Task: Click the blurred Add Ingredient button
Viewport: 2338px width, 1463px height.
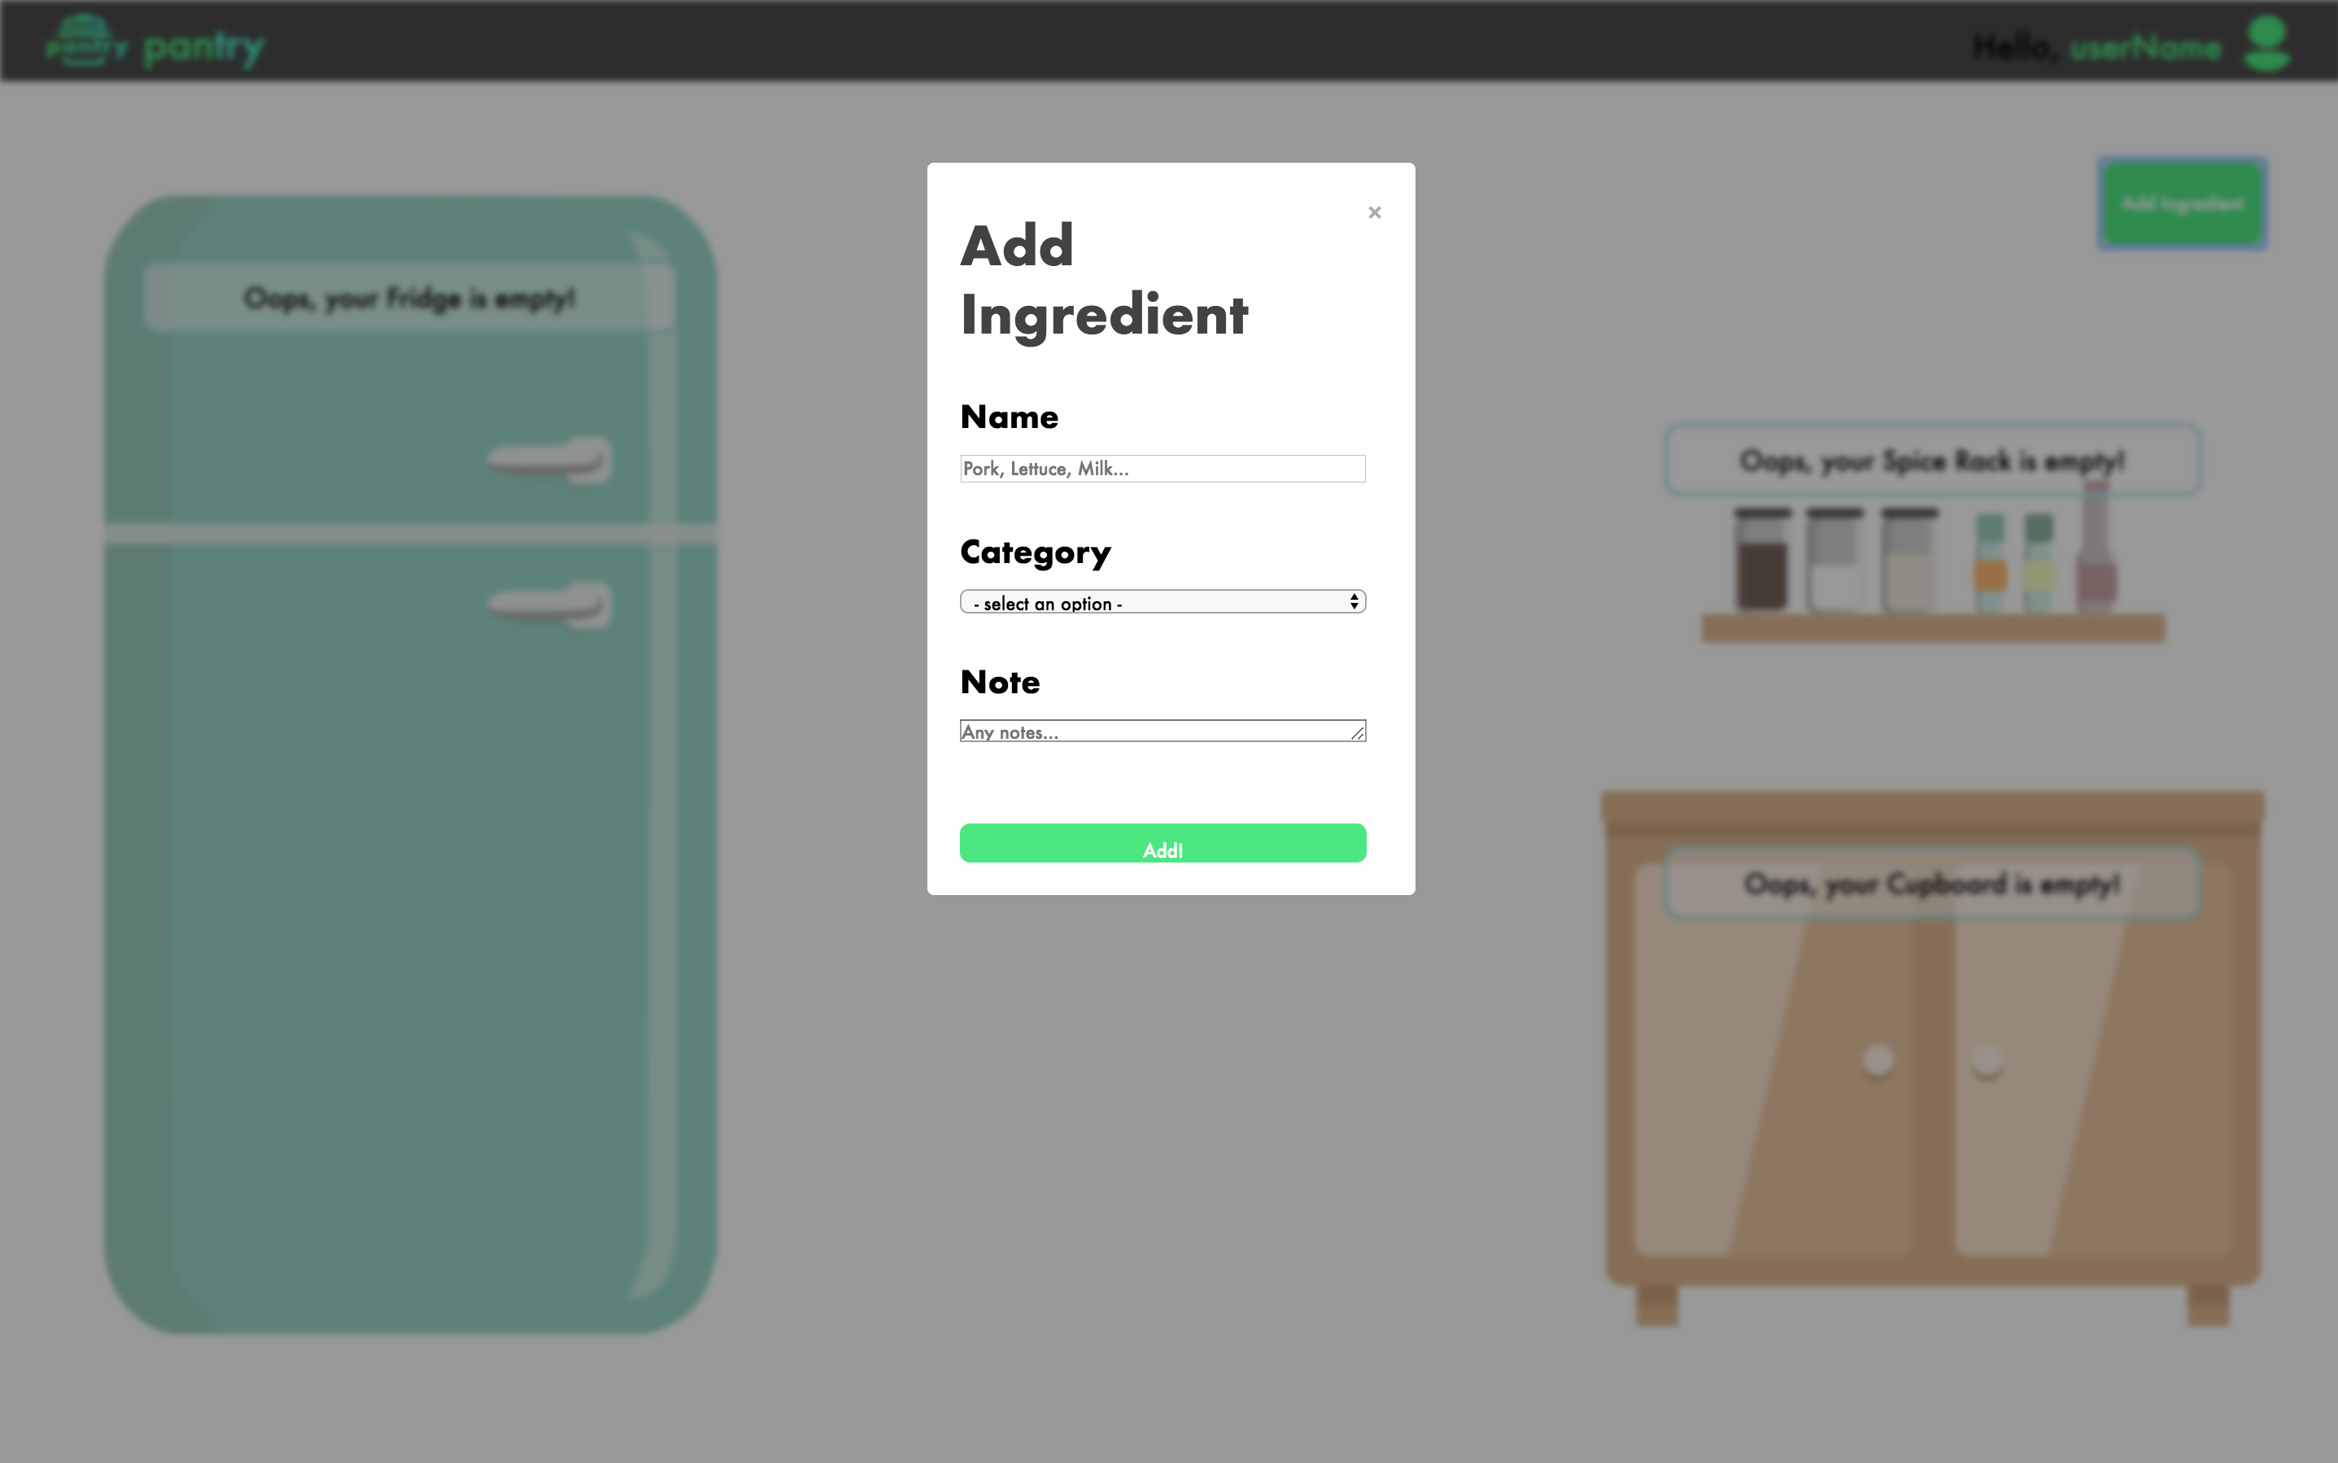Action: 2183,203
